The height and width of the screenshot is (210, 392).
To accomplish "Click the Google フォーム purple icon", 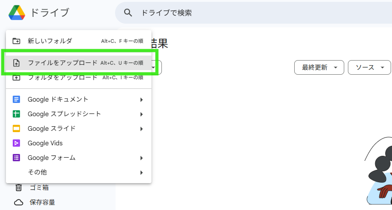I will click(x=16, y=158).
